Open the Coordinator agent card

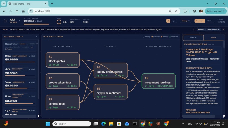coord(20,46)
